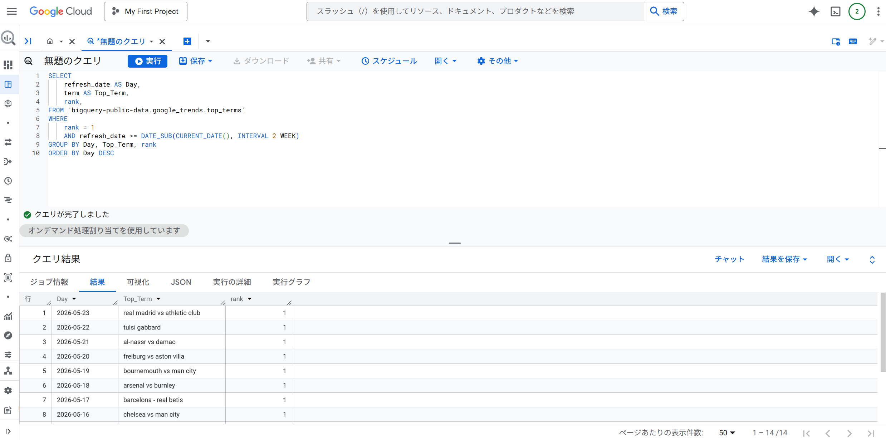Expand the home tab dropdown arrow
Viewport: 886px width, 440px height.
click(x=61, y=41)
